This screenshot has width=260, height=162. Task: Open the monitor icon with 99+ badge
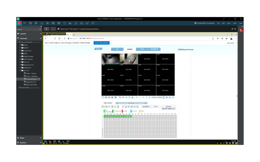pyautogui.click(x=19, y=23)
